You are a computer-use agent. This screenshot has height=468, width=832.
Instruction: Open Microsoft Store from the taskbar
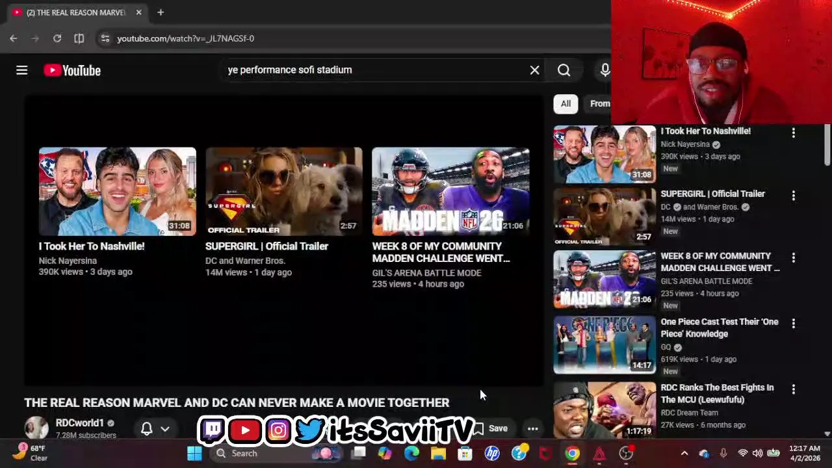465,453
